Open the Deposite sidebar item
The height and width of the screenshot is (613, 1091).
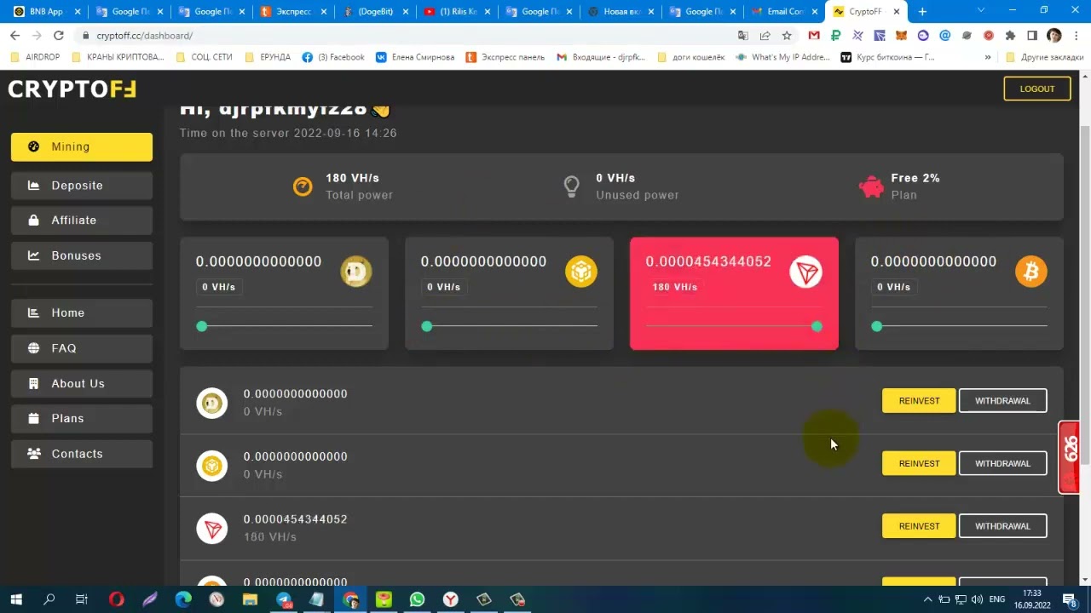tap(82, 186)
